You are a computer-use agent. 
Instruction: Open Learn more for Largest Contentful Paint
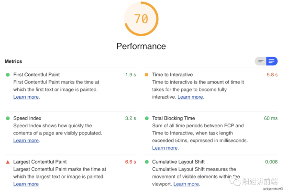coord(26,184)
